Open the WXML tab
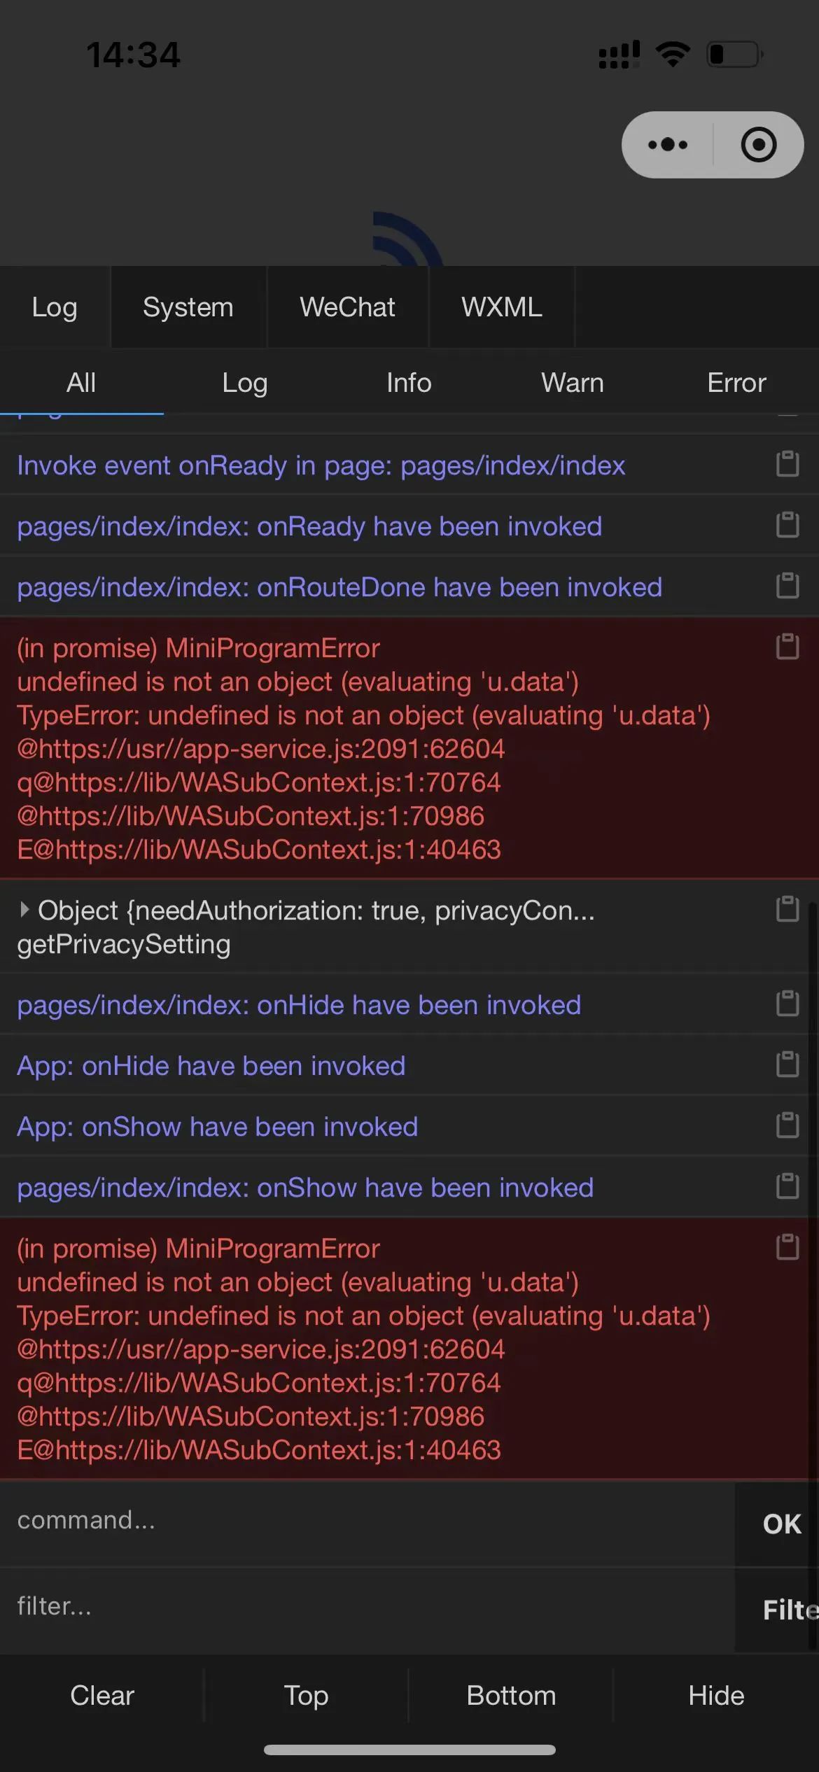Screen dimensions: 819x1772 point(501,307)
